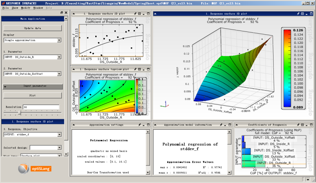Maximize the topview plot panel

click(x=148, y=69)
